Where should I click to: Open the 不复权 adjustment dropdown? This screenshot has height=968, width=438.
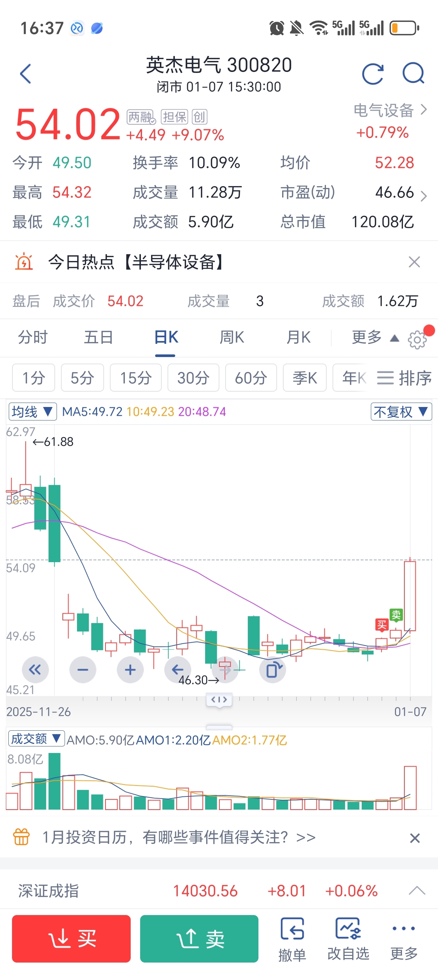coord(401,411)
